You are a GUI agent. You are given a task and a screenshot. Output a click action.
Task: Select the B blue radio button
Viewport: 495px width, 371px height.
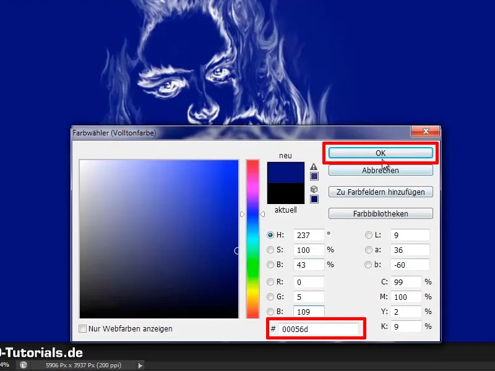click(x=270, y=312)
